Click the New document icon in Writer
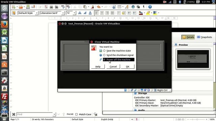 click(x=13, y=7)
